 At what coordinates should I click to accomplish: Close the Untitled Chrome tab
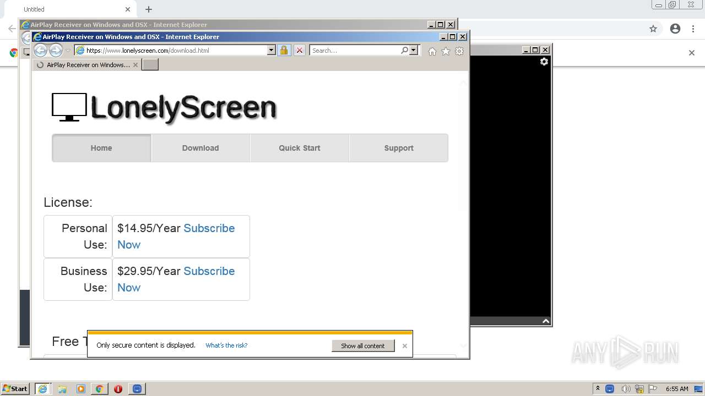click(x=128, y=9)
